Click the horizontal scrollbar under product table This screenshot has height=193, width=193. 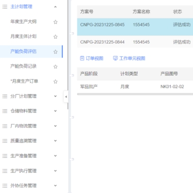(x=135, y=94)
